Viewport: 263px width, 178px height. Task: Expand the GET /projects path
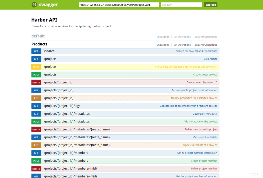pyautogui.click(x=50, y=59)
